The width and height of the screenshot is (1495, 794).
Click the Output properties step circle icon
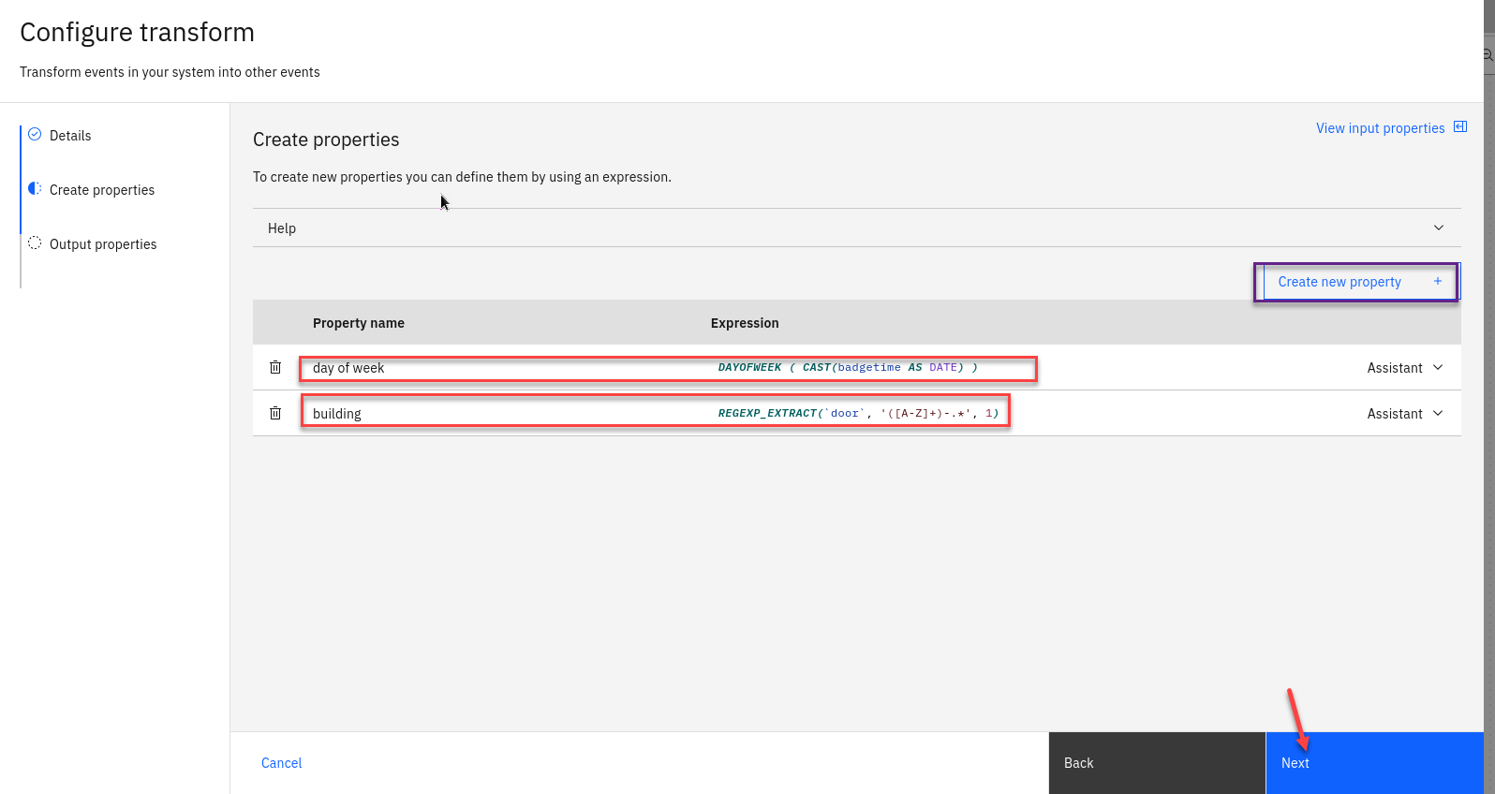pyautogui.click(x=35, y=243)
